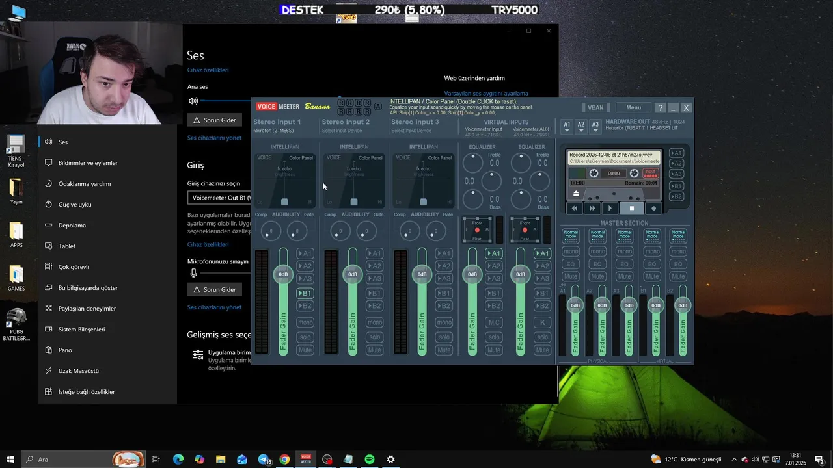Click Stereo Input 3 fader knob
This screenshot has width=833, height=468.
pos(422,274)
